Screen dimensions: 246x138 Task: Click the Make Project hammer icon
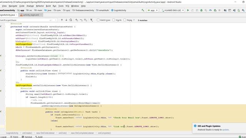[143, 10]
